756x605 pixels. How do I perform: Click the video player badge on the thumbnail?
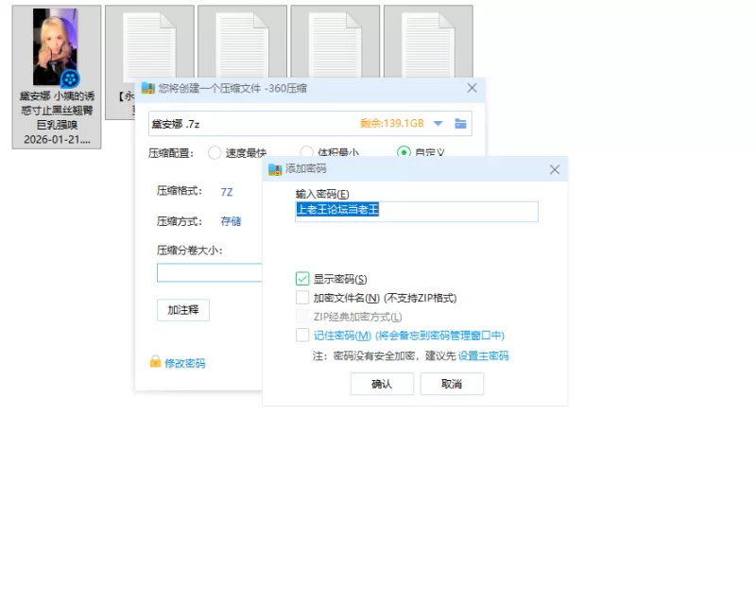tap(70, 78)
